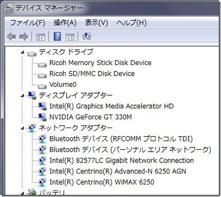Click the Ricoh Memory Stick disk icon
Image resolution: width=221 pixels, height=197 pixels.
42,65
